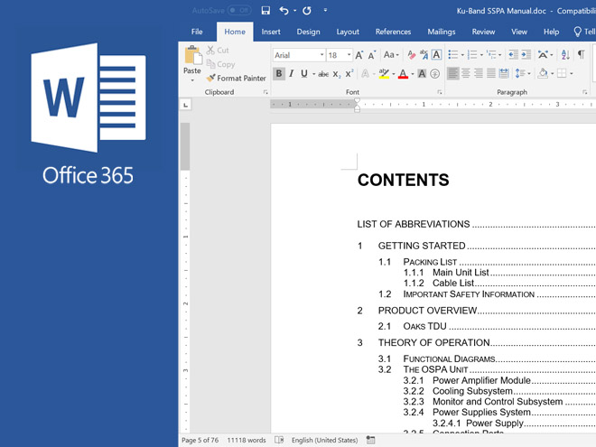Viewport: 596px width, 447px height.
Task: Open the font size dropdown showing 18
Action: click(348, 55)
